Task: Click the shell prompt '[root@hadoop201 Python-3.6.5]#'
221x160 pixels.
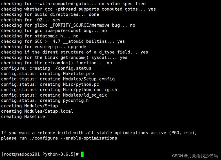Action: click(x=40, y=154)
